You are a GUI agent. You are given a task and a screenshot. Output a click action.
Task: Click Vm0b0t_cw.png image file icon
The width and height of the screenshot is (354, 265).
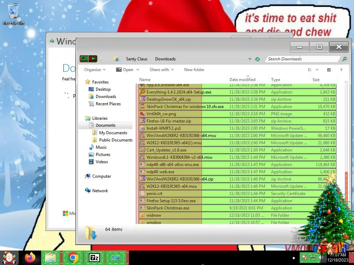click(142, 114)
